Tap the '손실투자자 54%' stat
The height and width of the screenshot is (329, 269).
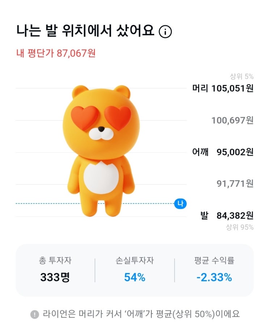[x=135, y=270]
